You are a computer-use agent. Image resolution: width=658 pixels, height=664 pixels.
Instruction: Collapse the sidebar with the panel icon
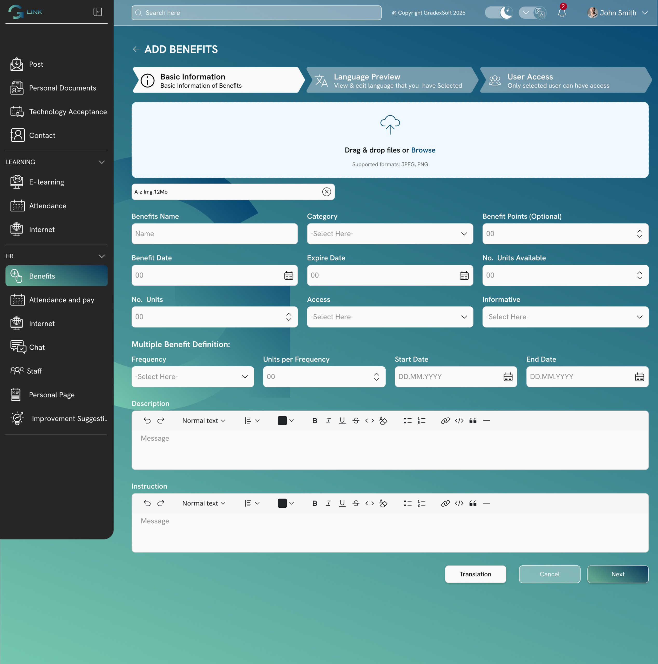click(98, 12)
